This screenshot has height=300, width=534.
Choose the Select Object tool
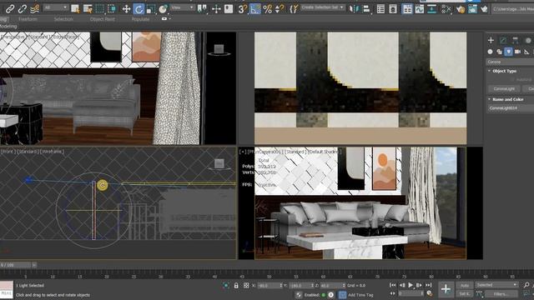click(x=75, y=8)
